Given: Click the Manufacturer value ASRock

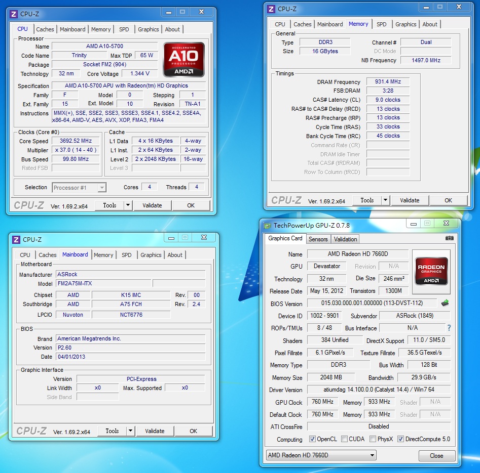Looking at the screenshot, I should point(131,274).
